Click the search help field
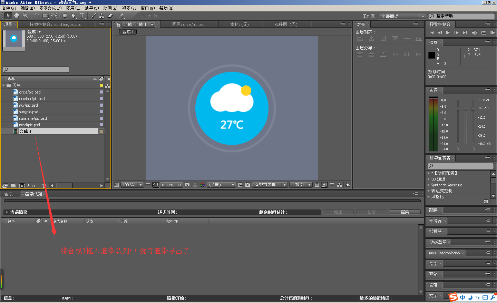The image size is (497, 303). point(462,16)
